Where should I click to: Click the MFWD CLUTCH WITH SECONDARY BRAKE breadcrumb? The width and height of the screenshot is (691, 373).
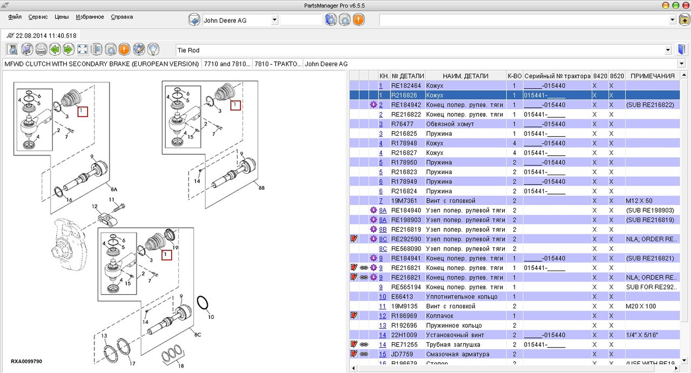pyautogui.click(x=101, y=64)
